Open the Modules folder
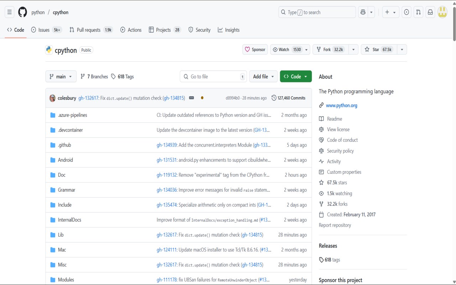 tap(66, 280)
